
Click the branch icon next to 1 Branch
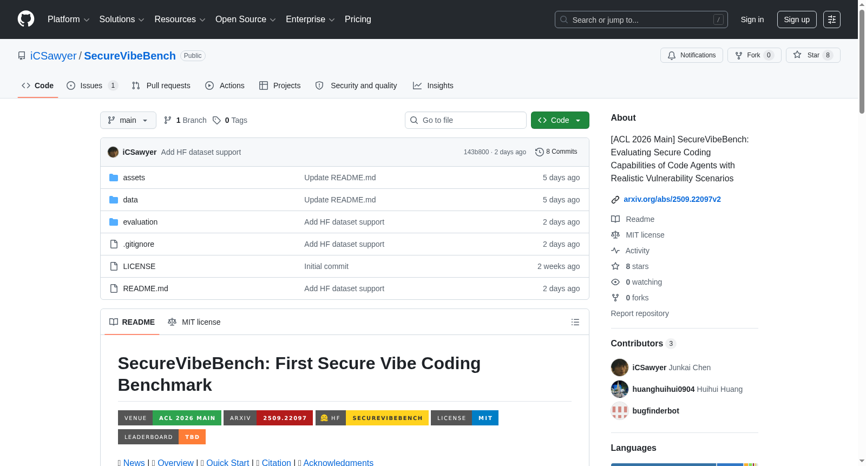point(168,120)
